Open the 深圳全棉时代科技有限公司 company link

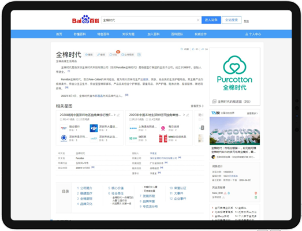click(163, 158)
